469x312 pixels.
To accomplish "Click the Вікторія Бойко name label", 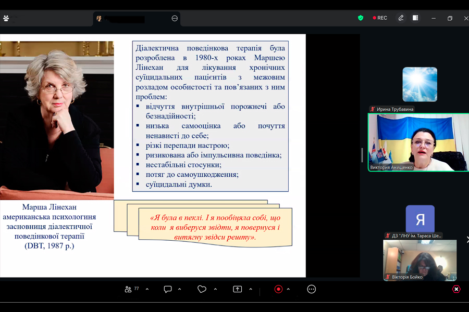I will (407, 277).
